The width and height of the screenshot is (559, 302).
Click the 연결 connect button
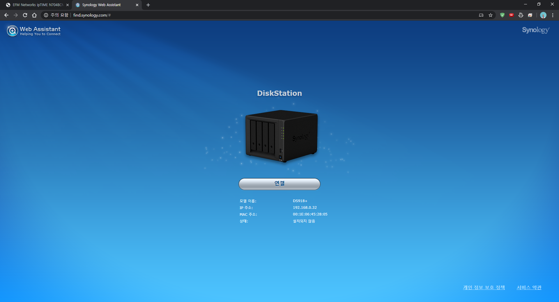click(x=279, y=184)
